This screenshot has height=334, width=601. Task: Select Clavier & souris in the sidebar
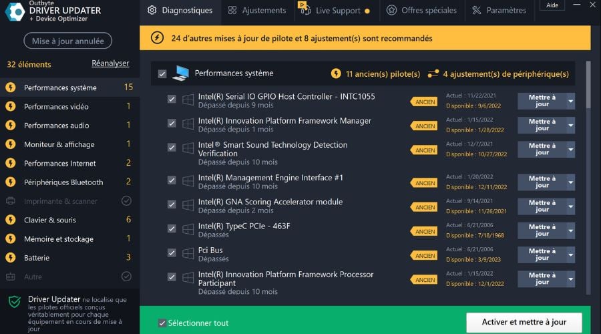click(x=50, y=220)
